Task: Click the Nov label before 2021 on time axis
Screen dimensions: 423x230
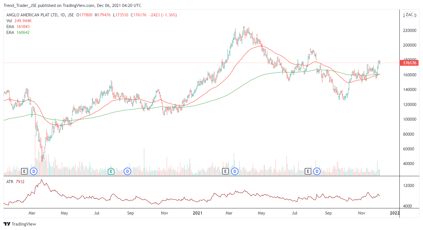Action: point(164,213)
